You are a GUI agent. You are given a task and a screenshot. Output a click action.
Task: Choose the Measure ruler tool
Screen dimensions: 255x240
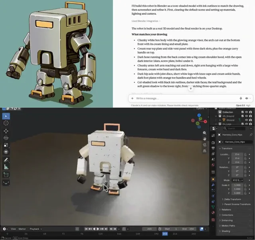[x=6, y=167]
